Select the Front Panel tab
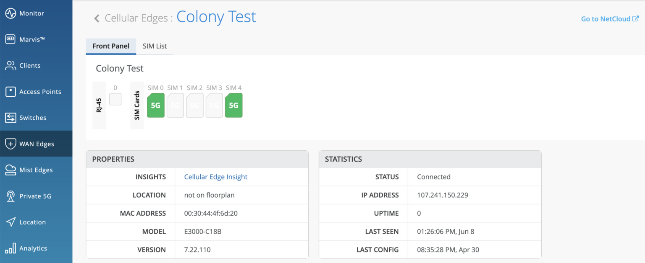 tap(111, 46)
